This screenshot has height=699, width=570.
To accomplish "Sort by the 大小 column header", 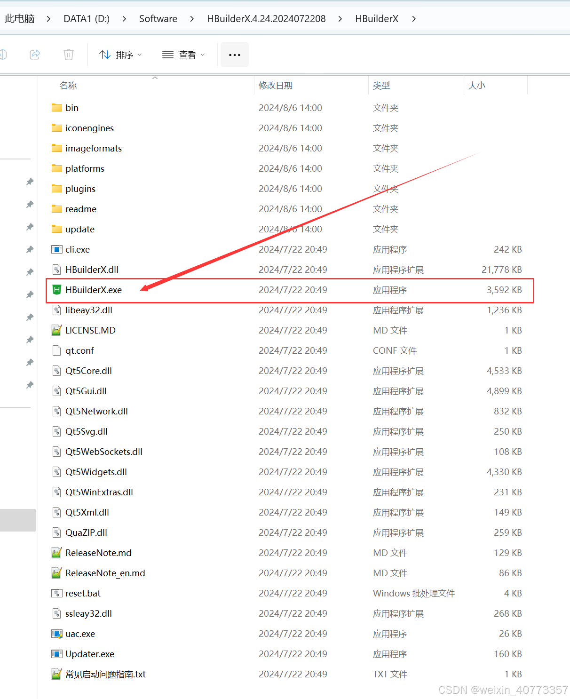I will (x=476, y=85).
